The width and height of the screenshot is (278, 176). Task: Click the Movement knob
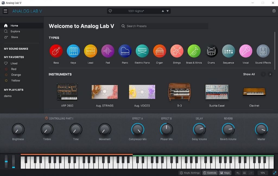(x=105, y=130)
